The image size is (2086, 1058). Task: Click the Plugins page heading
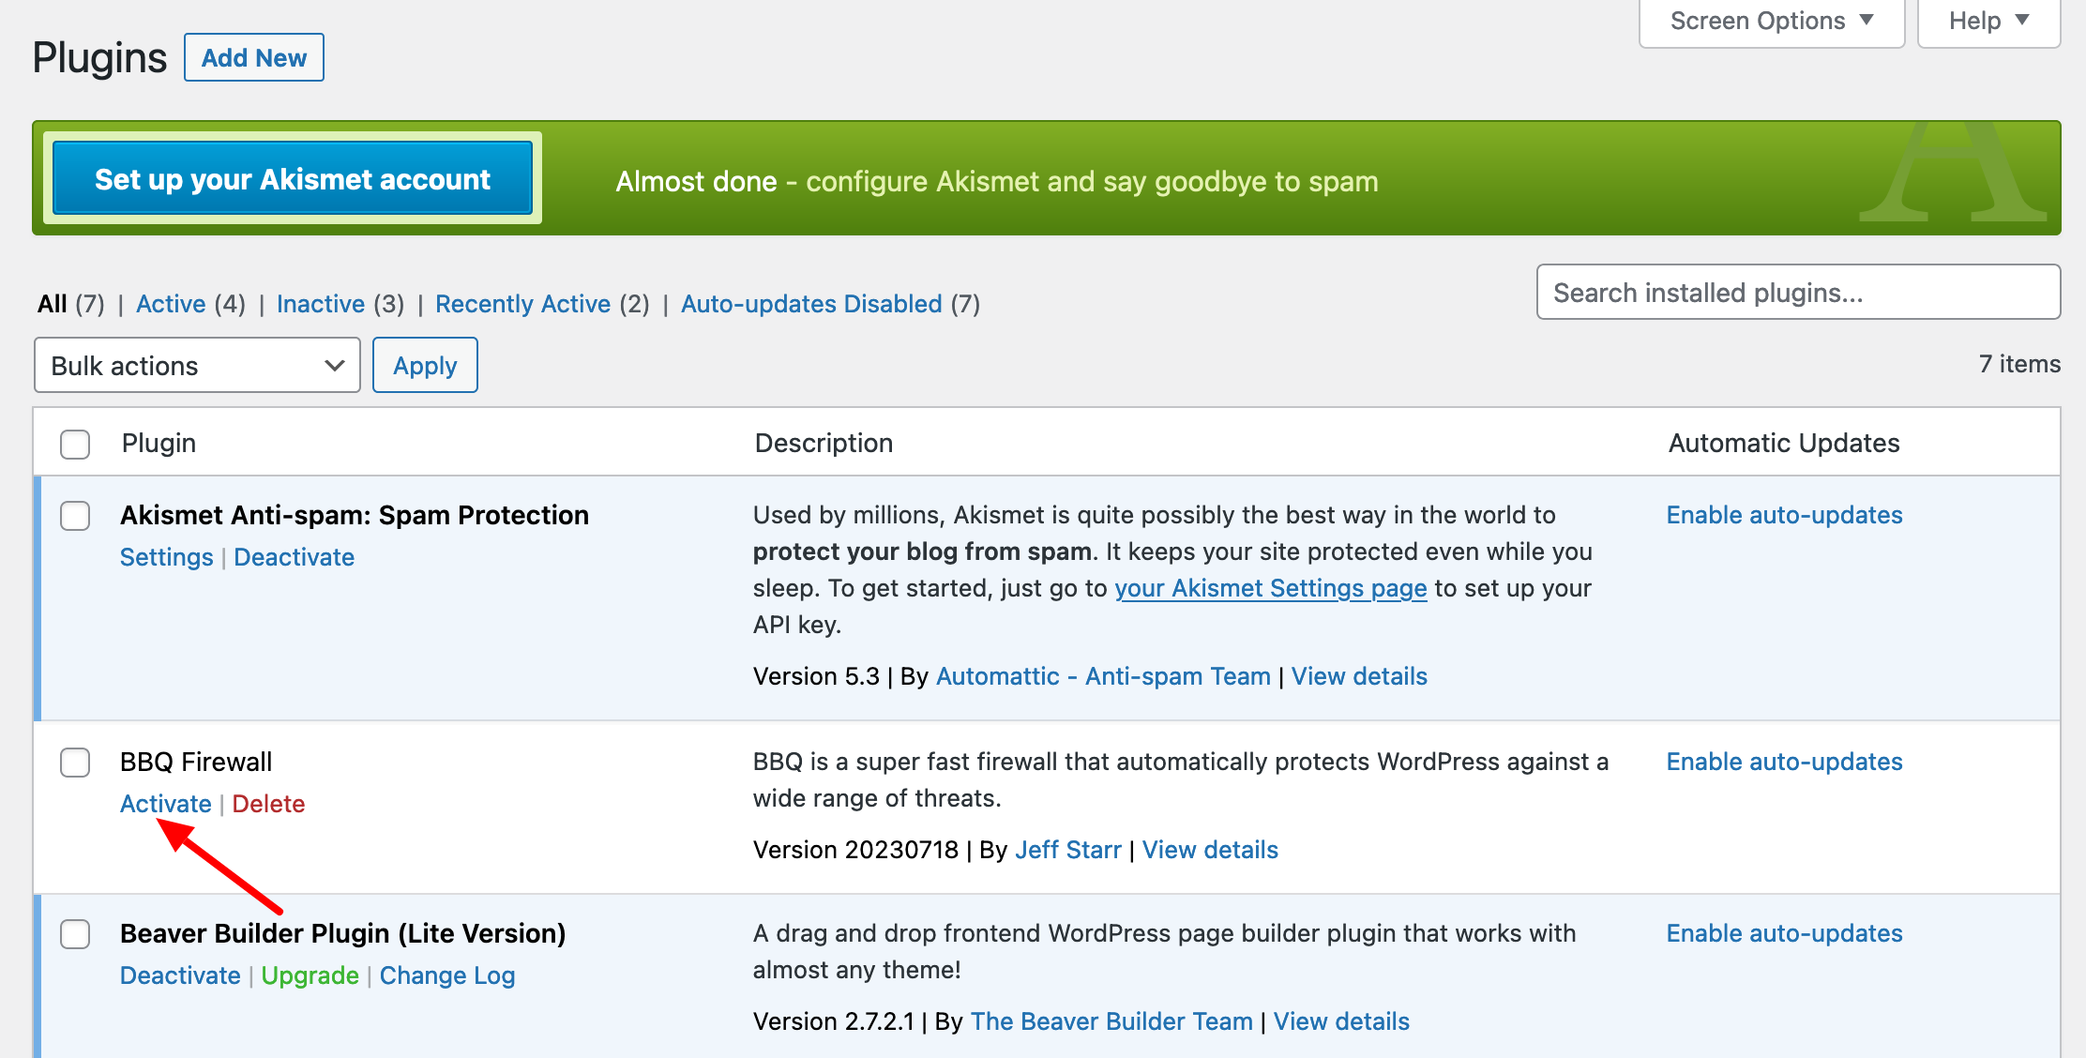click(x=99, y=58)
